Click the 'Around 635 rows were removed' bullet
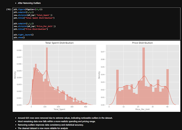Screen dimensions: 182x130 coord(65,118)
